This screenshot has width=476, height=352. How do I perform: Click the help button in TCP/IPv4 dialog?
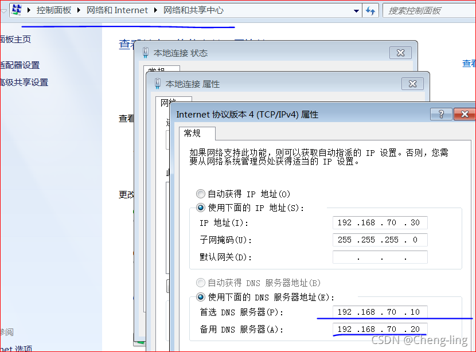(441, 114)
